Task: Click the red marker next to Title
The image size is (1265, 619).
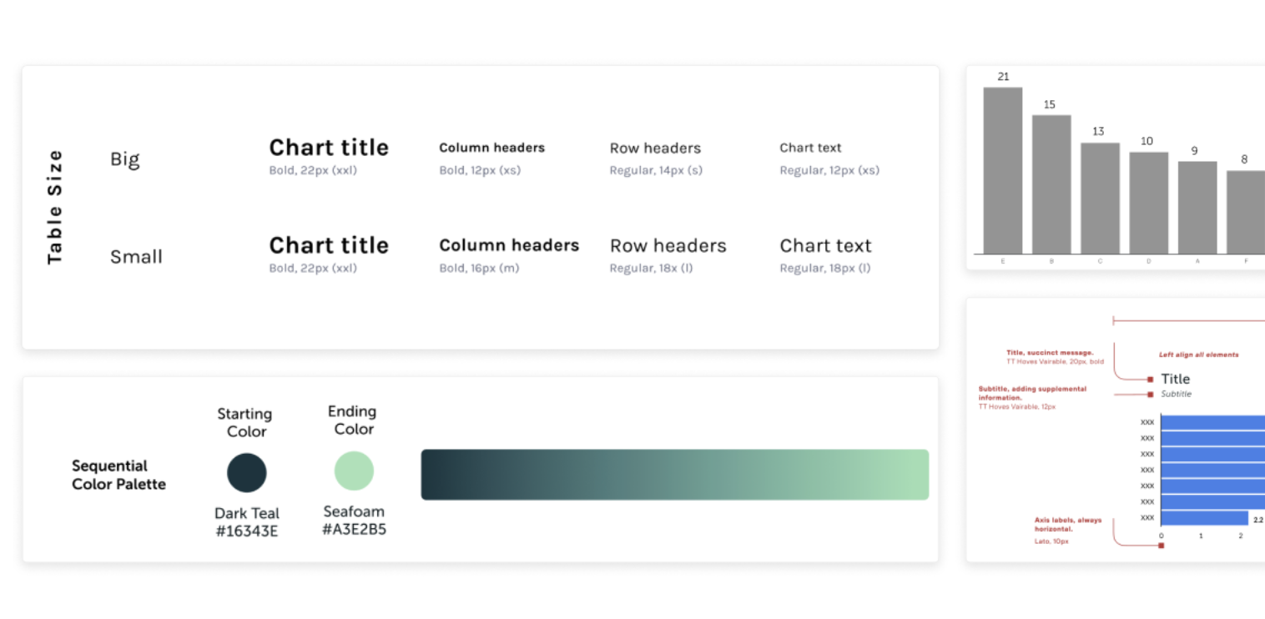Action: [x=1151, y=380]
